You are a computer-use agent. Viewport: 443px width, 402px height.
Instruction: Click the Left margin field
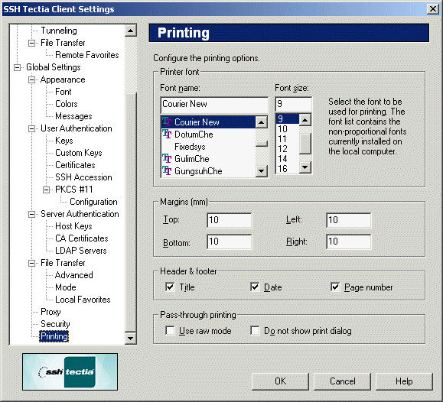click(348, 220)
